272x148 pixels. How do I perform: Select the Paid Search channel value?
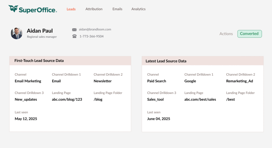tap(157, 81)
